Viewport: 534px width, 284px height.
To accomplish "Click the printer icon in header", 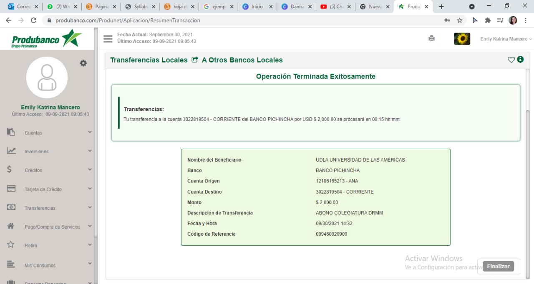I will point(431,38).
